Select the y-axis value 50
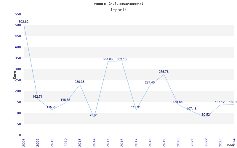Screen dimensions: 237x148 pos(19,124)
